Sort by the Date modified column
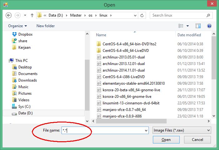 (189, 35)
